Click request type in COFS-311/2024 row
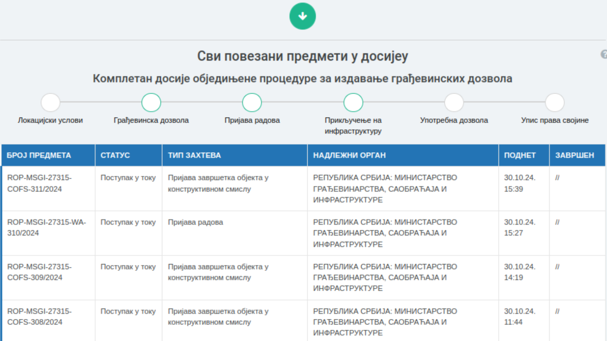 [218, 183]
